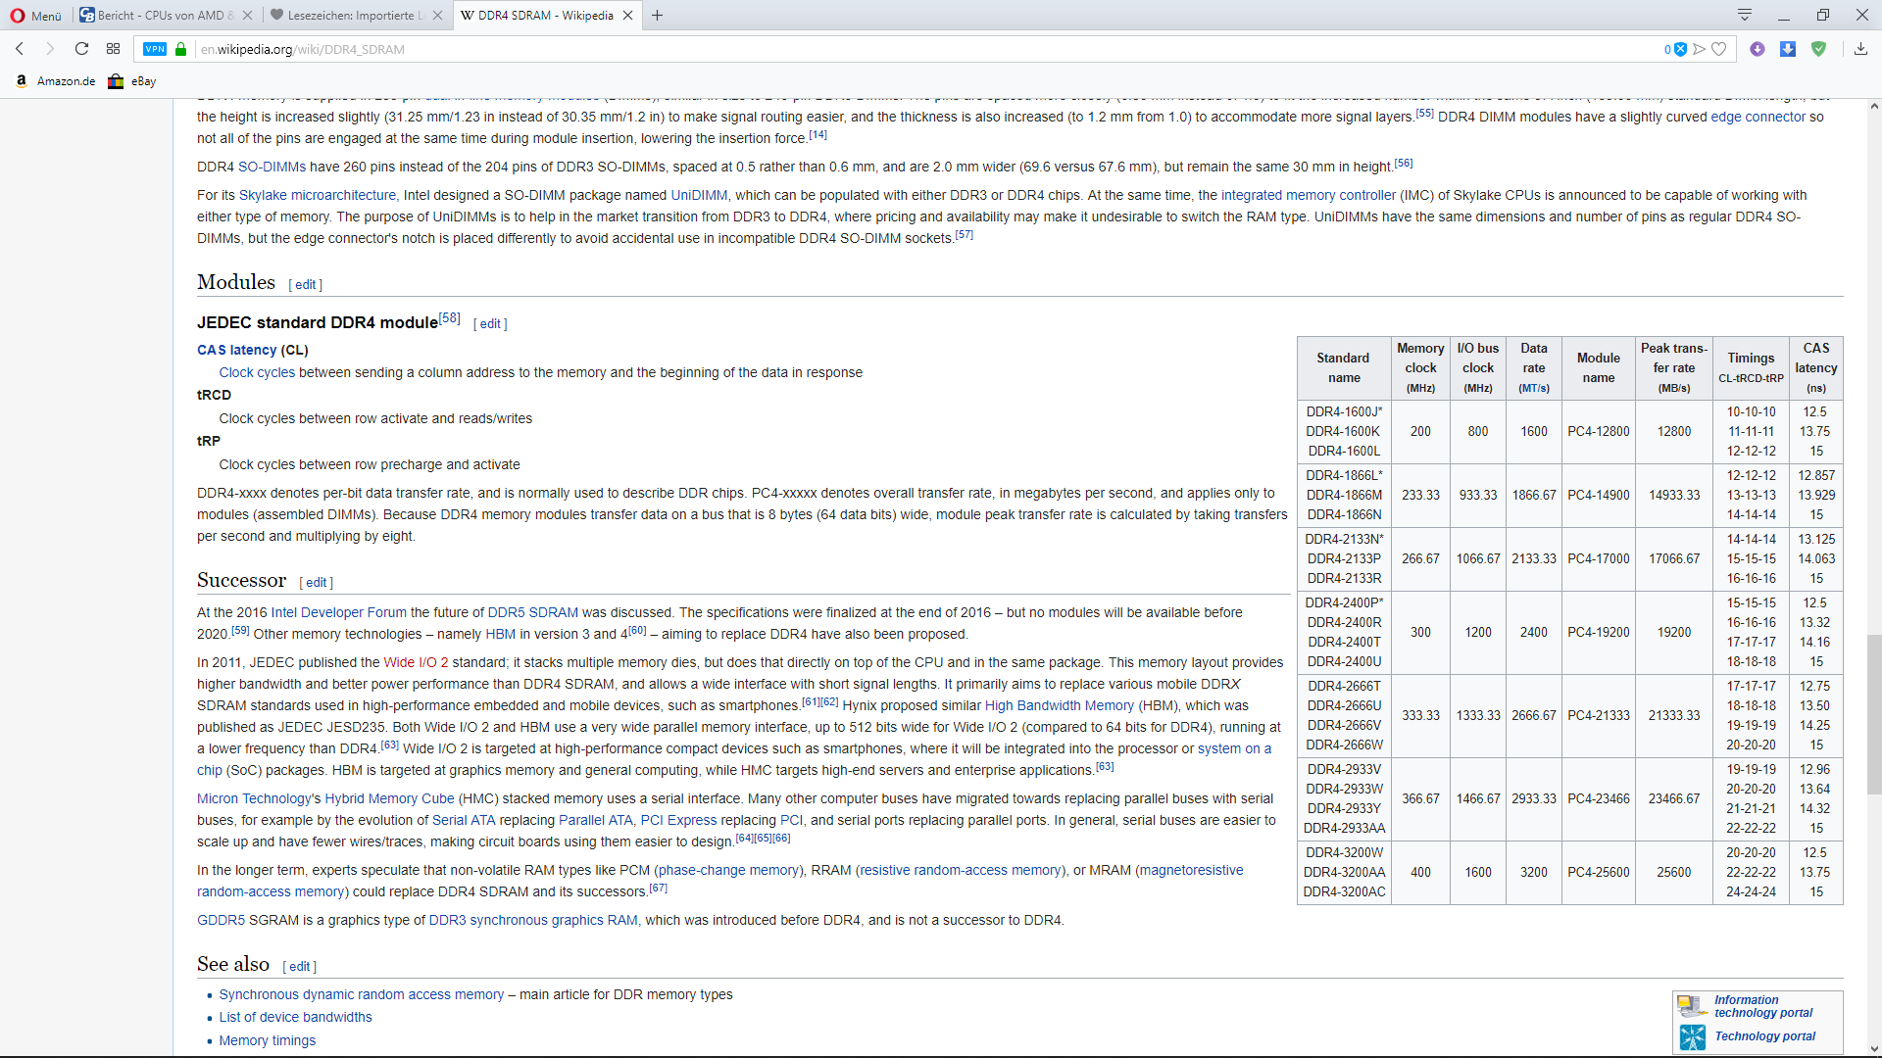The height and width of the screenshot is (1058, 1882).
Task: Open List of device bandwidths link
Action: 295,1017
